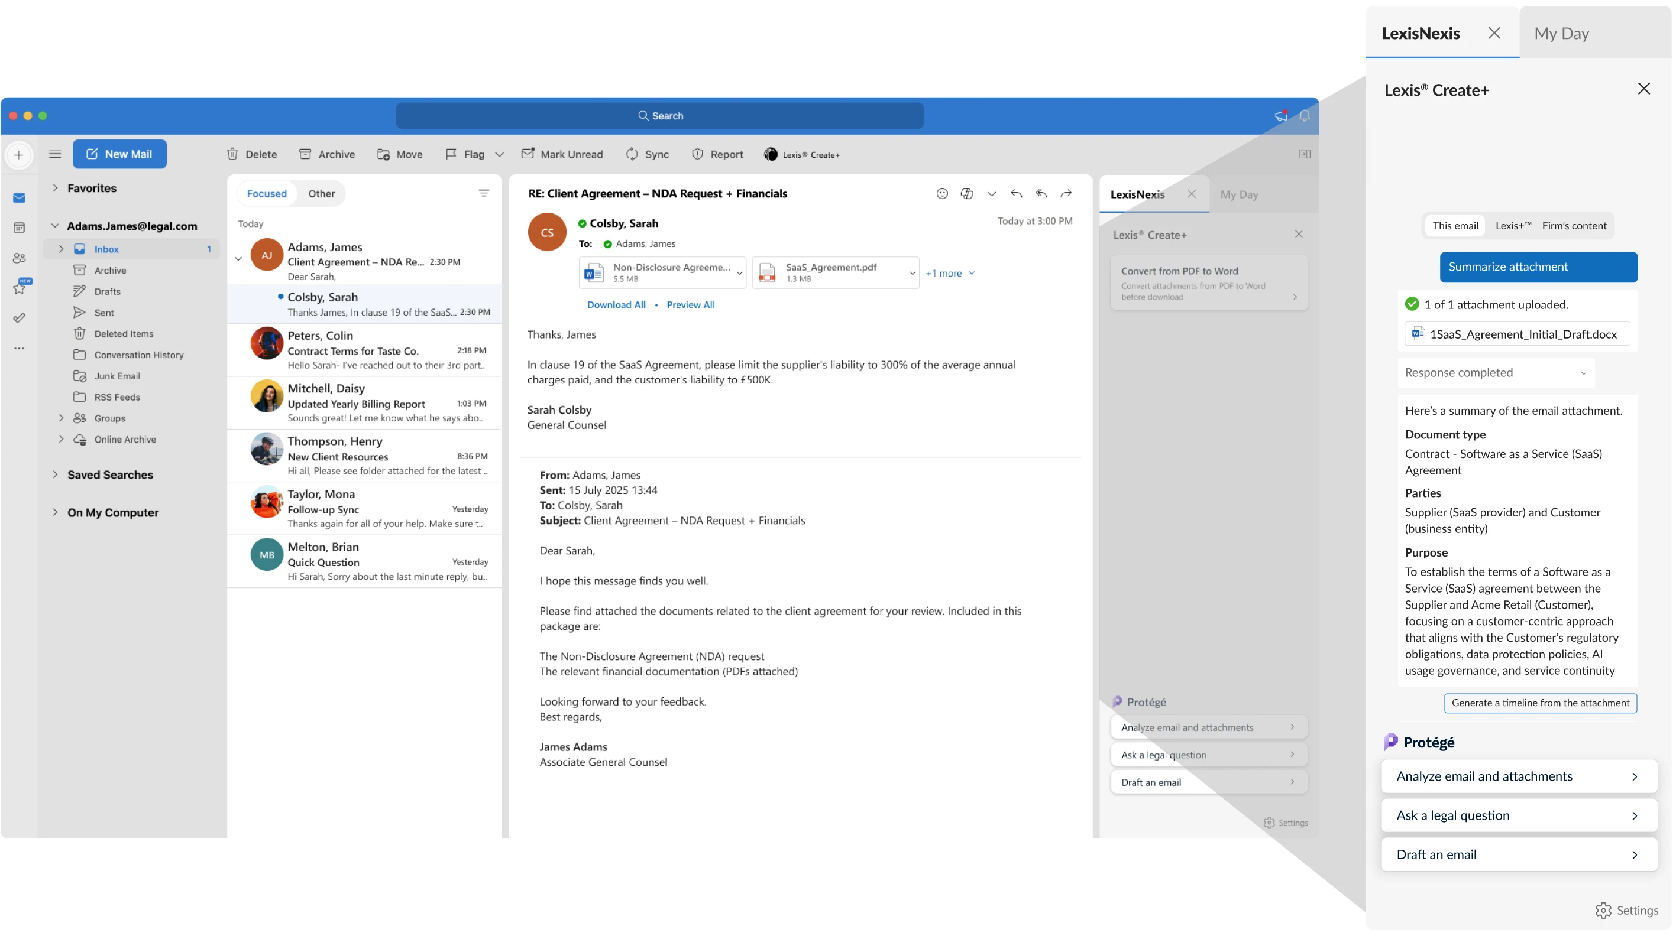Switch to the Other inbox toggle
Image resolution: width=1676 pixels, height=936 pixels.
[x=321, y=194]
